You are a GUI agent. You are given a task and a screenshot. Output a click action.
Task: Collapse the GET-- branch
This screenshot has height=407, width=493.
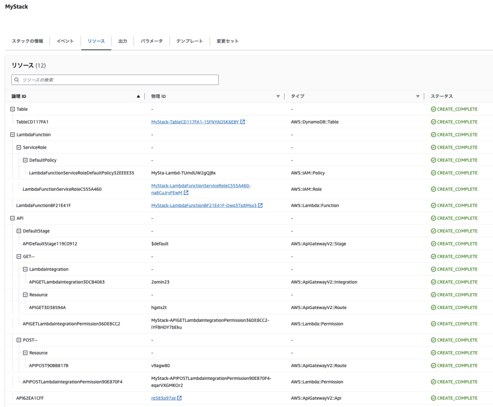(19, 256)
